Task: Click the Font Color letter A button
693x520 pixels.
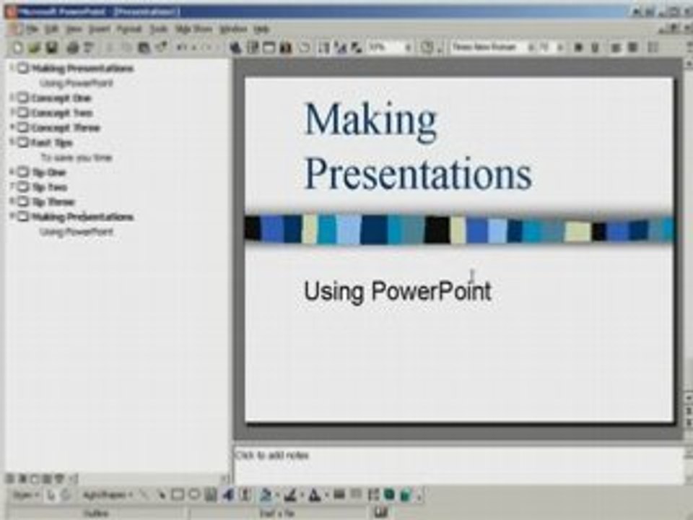Action: click(315, 495)
